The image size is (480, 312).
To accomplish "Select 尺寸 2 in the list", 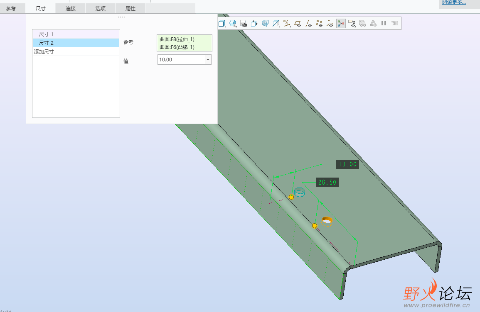I will (76, 43).
